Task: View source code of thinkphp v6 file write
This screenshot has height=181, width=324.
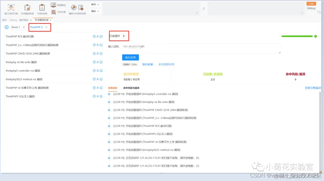Action: pyautogui.click(x=101, y=62)
